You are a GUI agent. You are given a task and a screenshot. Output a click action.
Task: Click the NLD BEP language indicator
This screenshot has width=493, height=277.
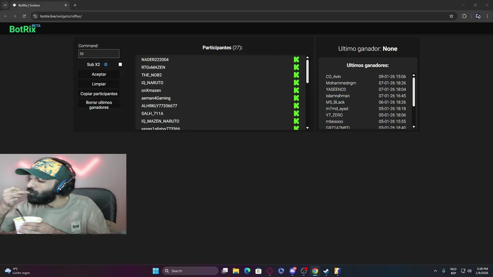453,271
